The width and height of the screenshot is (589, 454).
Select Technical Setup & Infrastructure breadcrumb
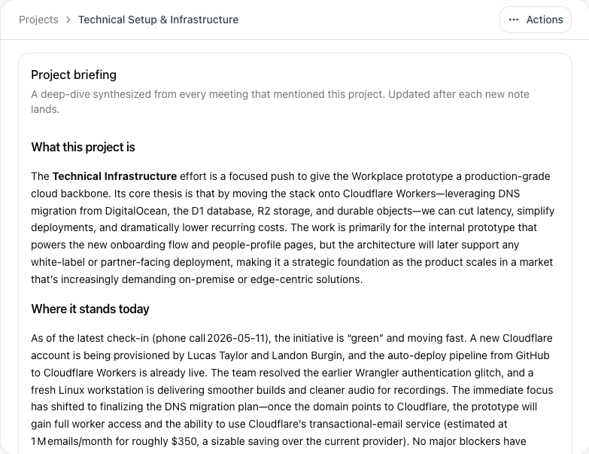click(158, 20)
